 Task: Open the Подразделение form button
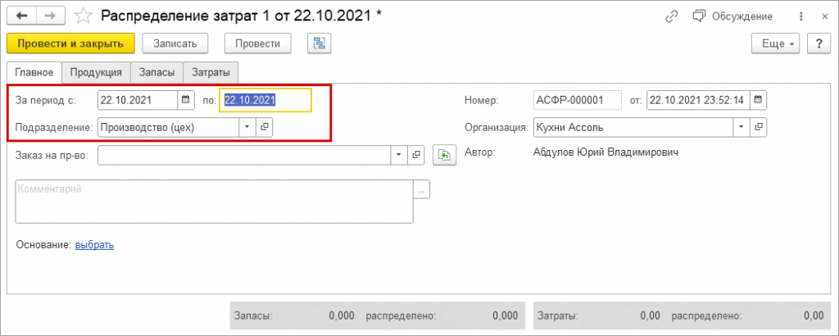[x=264, y=127]
